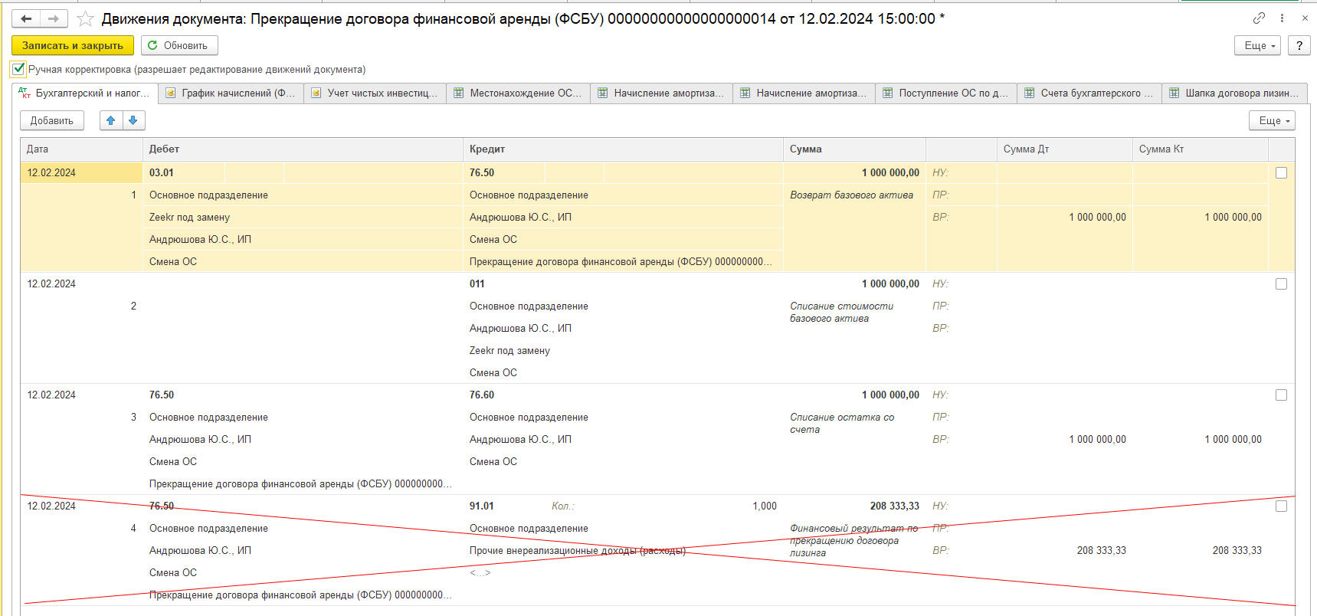1317x616 pixels.
Task: Open help with the question mark button
Action: [x=1299, y=45]
